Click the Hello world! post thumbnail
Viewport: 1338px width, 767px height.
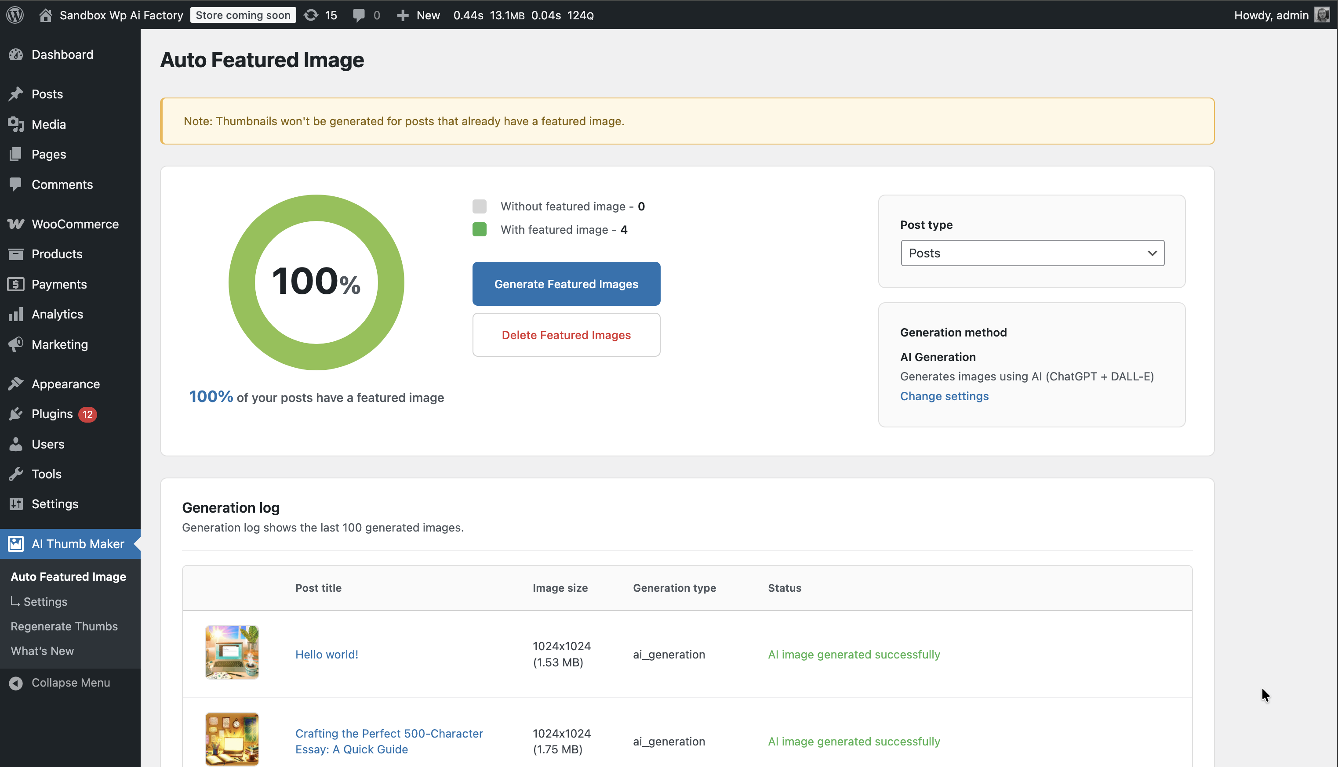232,652
